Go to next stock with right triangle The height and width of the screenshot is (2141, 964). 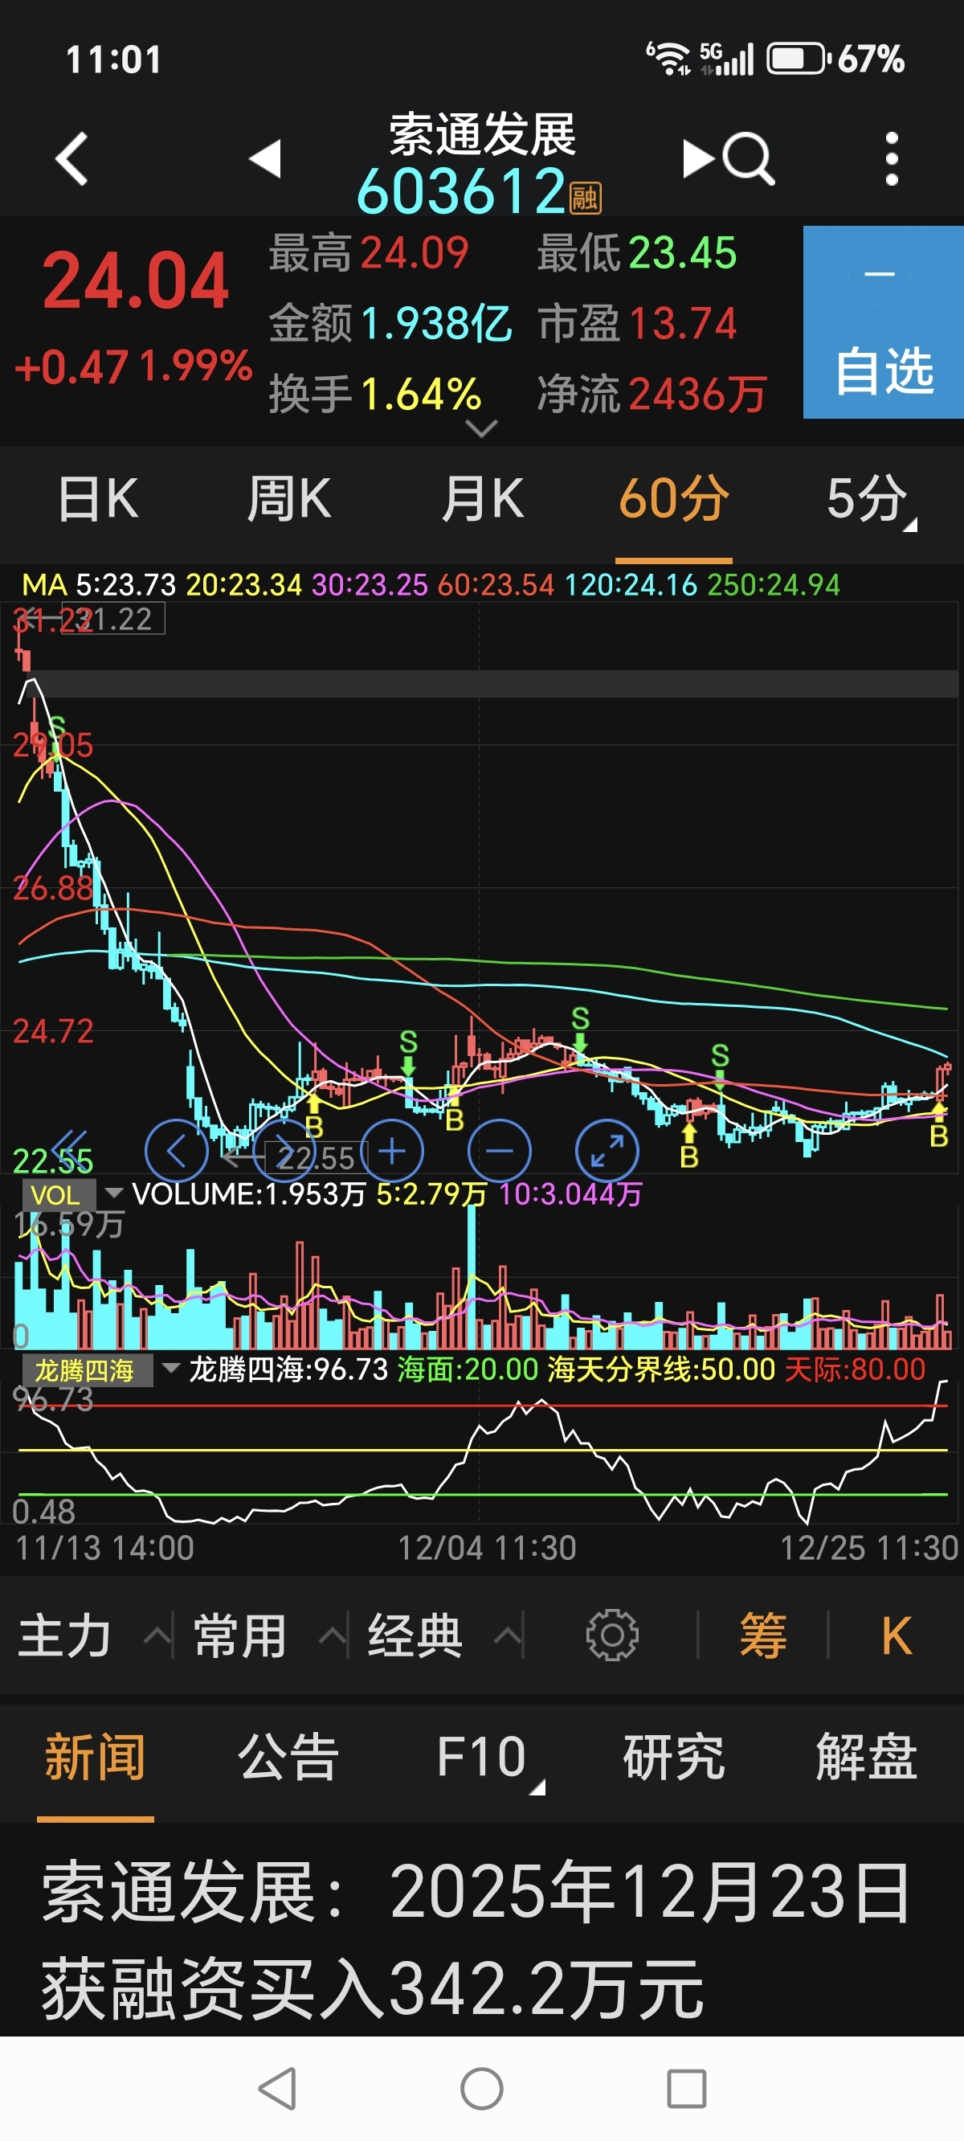[698, 158]
